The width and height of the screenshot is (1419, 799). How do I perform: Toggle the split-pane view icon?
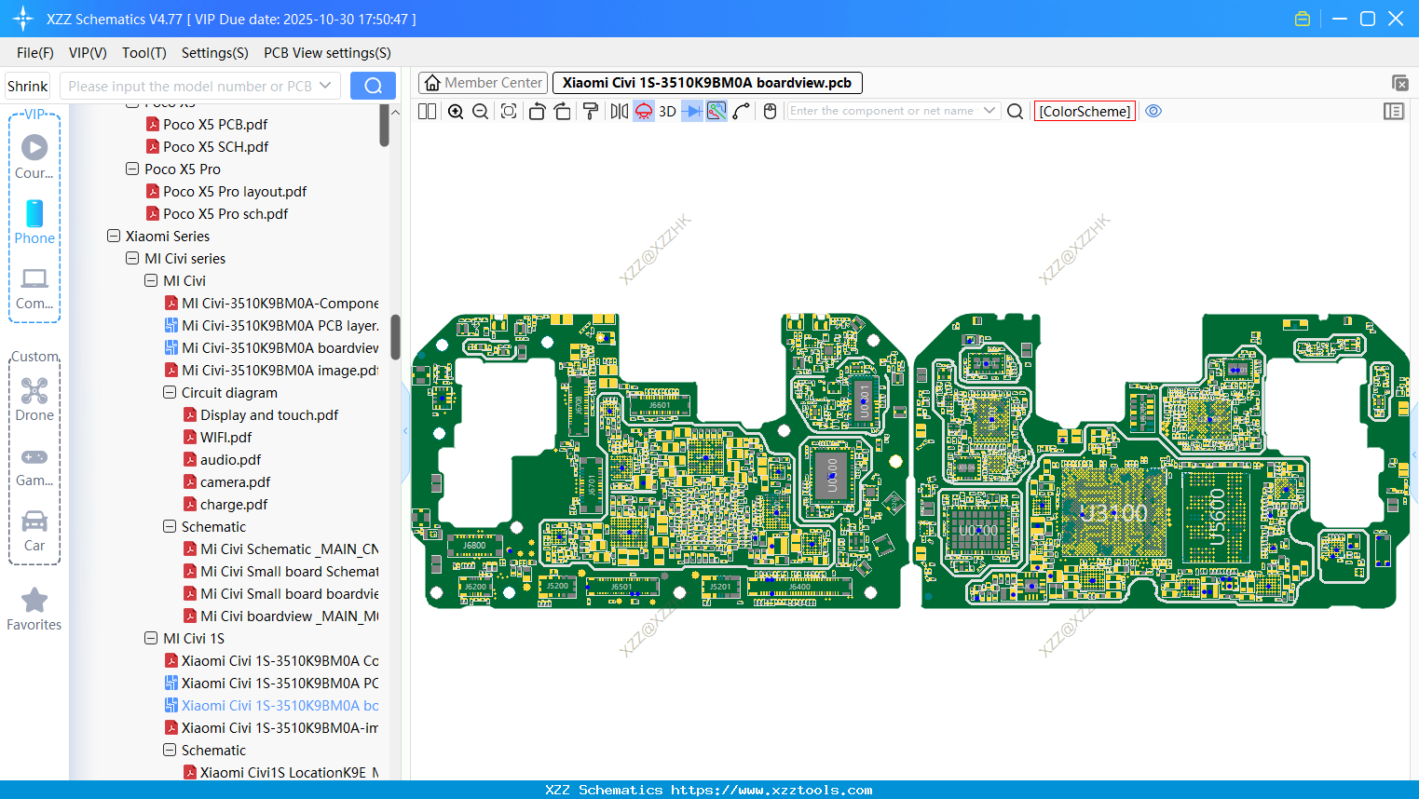[426, 111]
